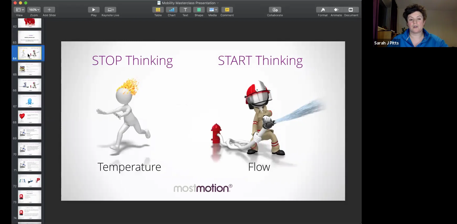Select slide 64 thumbnail in navigator
The image size is (457, 224).
click(30, 53)
